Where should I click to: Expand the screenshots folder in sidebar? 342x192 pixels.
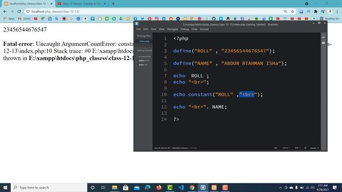click(x=144, y=57)
